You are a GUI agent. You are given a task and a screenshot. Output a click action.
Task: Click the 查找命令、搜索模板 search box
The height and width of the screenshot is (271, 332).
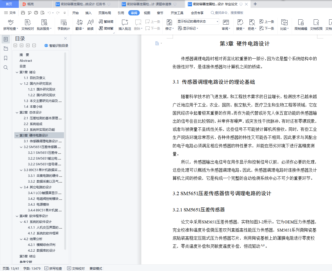227,13
